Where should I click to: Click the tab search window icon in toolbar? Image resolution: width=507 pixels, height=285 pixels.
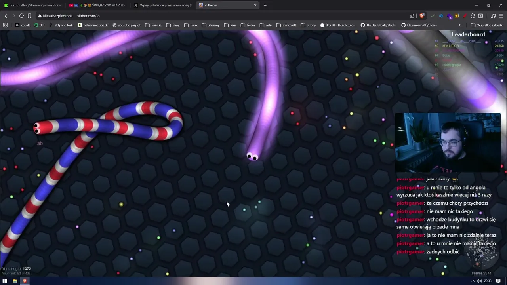[x=480, y=16]
